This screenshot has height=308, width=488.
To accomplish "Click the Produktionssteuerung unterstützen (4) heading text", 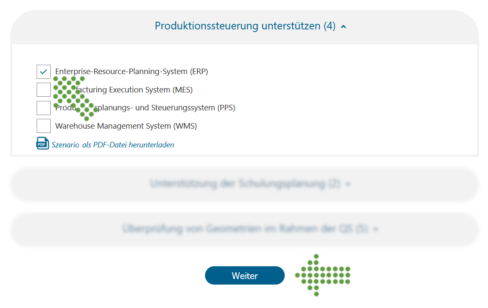I will tap(245, 26).
